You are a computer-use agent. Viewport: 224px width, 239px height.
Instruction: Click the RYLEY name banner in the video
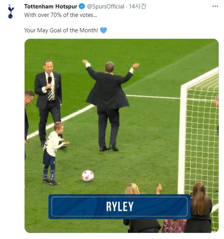coord(119,207)
